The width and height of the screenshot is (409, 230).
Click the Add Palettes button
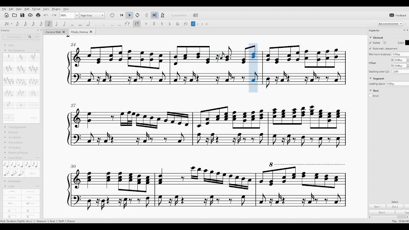point(14,37)
